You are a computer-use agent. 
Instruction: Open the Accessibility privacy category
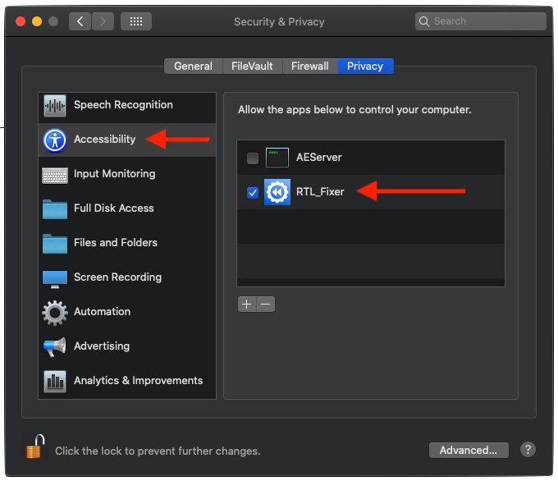[x=127, y=140]
